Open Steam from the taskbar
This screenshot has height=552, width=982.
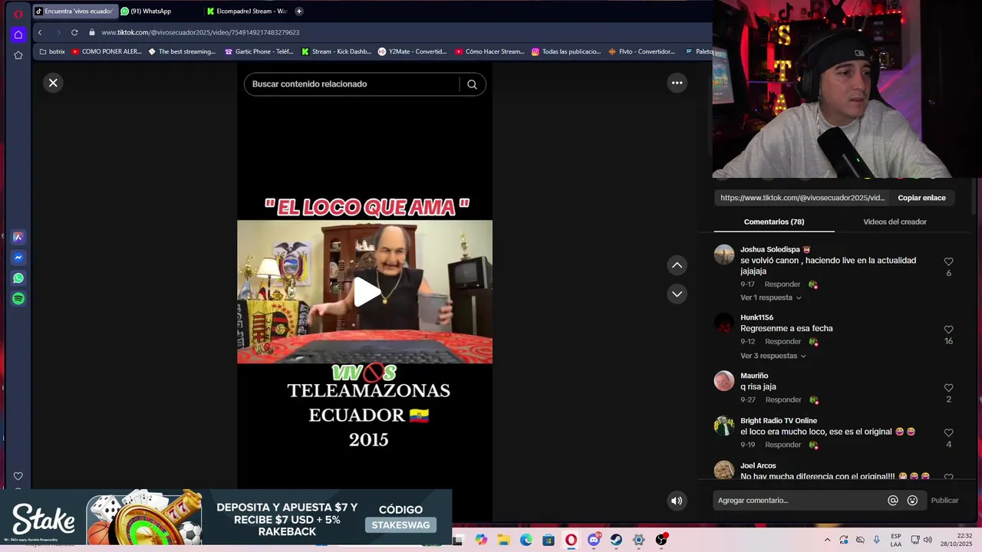pos(616,540)
